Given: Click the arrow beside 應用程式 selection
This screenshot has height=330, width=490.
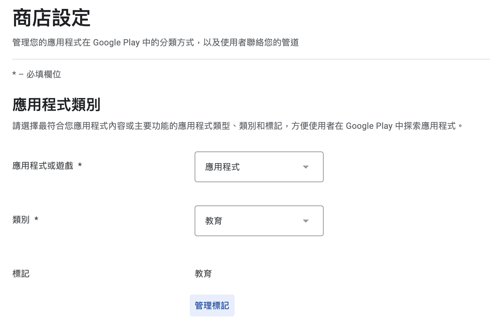Looking at the screenshot, I should click(305, 167).
